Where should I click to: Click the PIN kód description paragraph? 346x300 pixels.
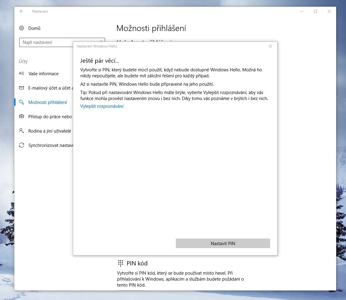click(x=180, y=279)
